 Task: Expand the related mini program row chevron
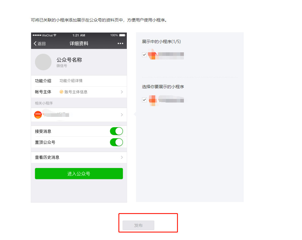point(122,115)
